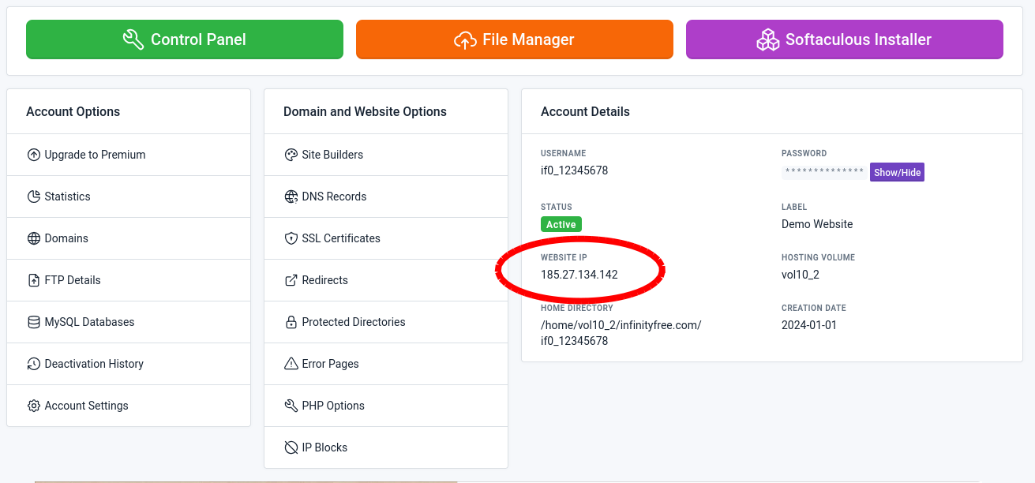Open the FTP Details option

(73, 280)
